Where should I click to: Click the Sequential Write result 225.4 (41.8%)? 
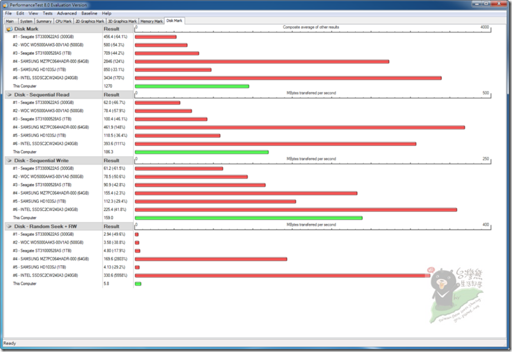pyautogui.click(x=115, y=210)
